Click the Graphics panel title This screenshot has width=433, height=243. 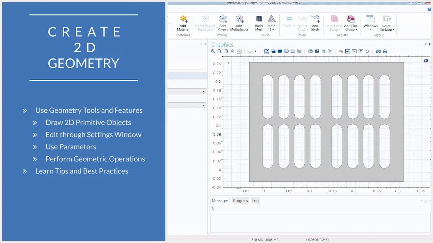point(222,45)
